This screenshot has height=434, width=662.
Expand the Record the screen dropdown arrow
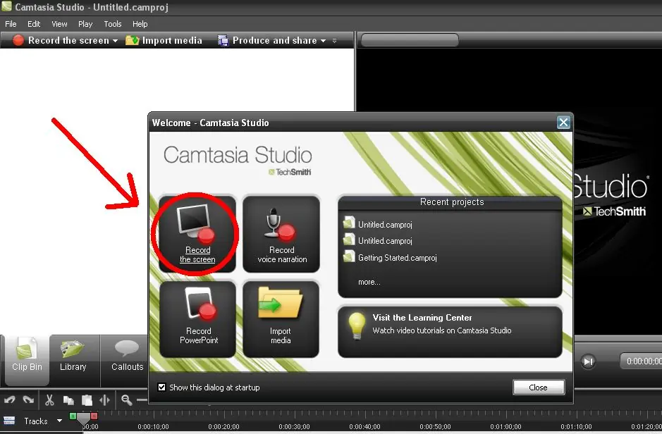(x=115, y=41)
